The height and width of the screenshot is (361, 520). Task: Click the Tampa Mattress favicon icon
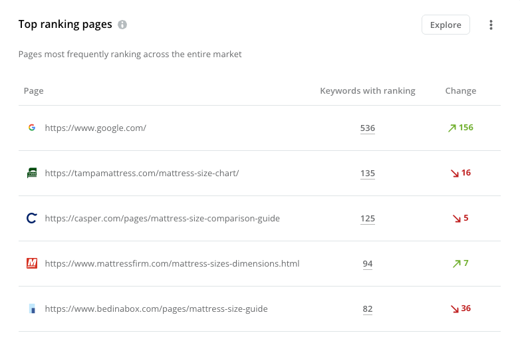click(32, 173)
